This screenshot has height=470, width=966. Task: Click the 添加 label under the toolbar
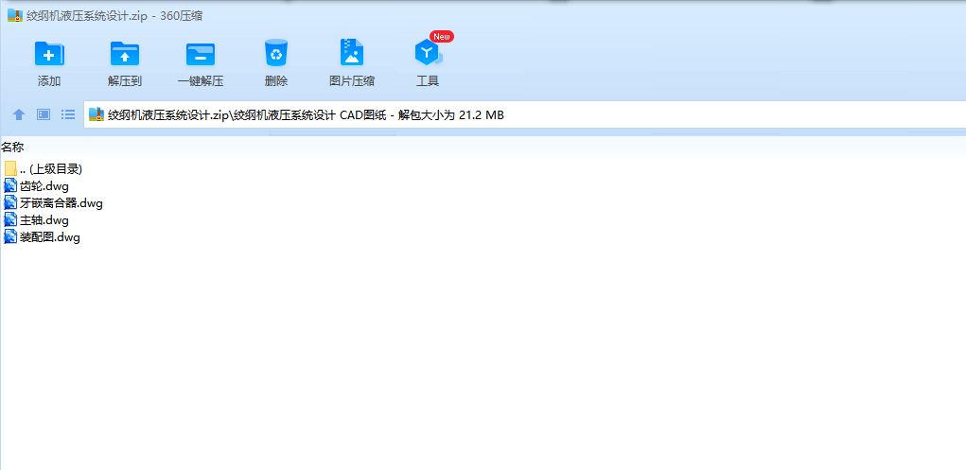click(49, 80)
